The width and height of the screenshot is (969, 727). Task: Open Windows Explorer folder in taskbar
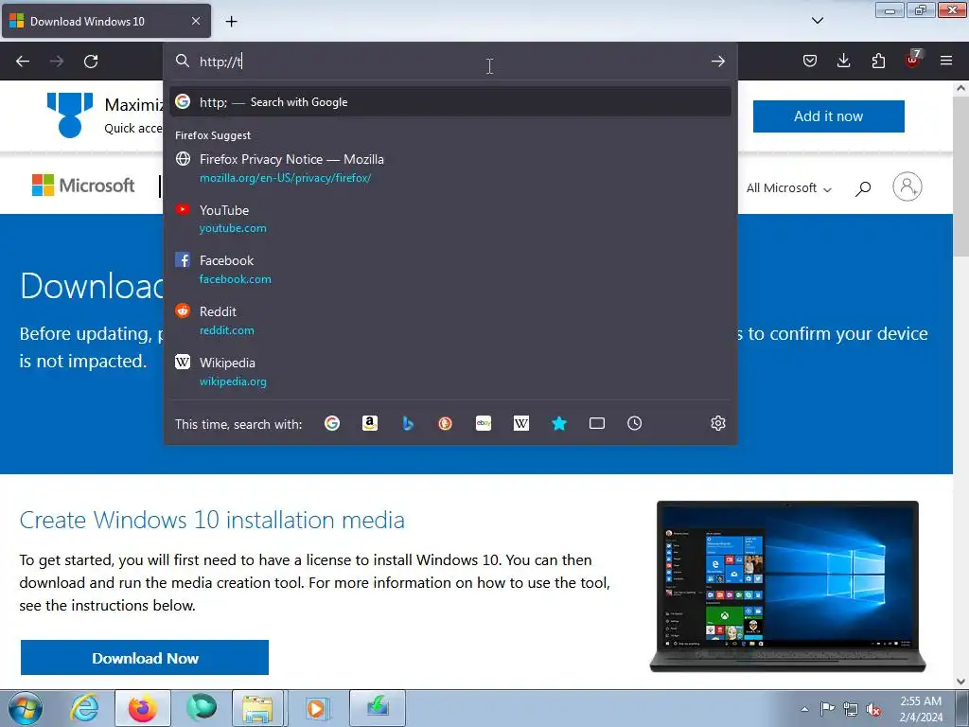click(257, 708)
